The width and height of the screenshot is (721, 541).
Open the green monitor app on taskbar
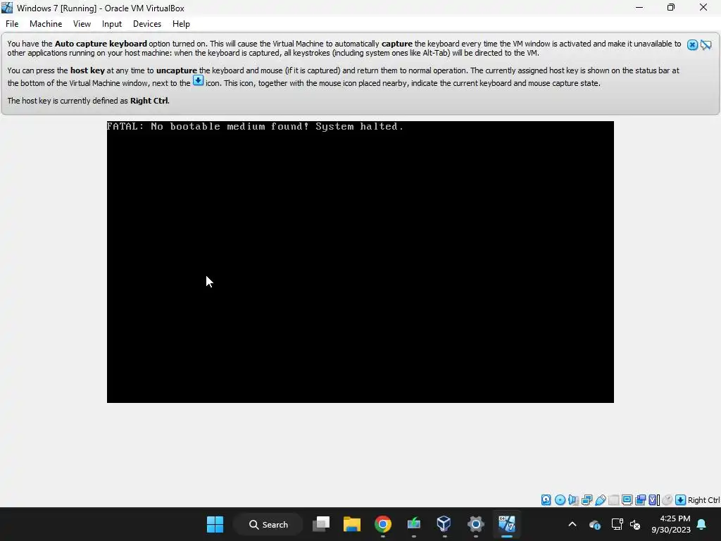(x=414, y=524)
